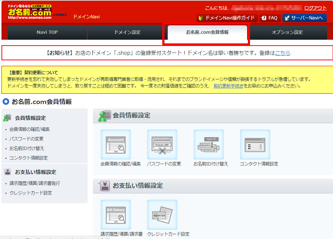Click the FAQ button in header
The height and width of the screenshot is (239, 333).
270,18
